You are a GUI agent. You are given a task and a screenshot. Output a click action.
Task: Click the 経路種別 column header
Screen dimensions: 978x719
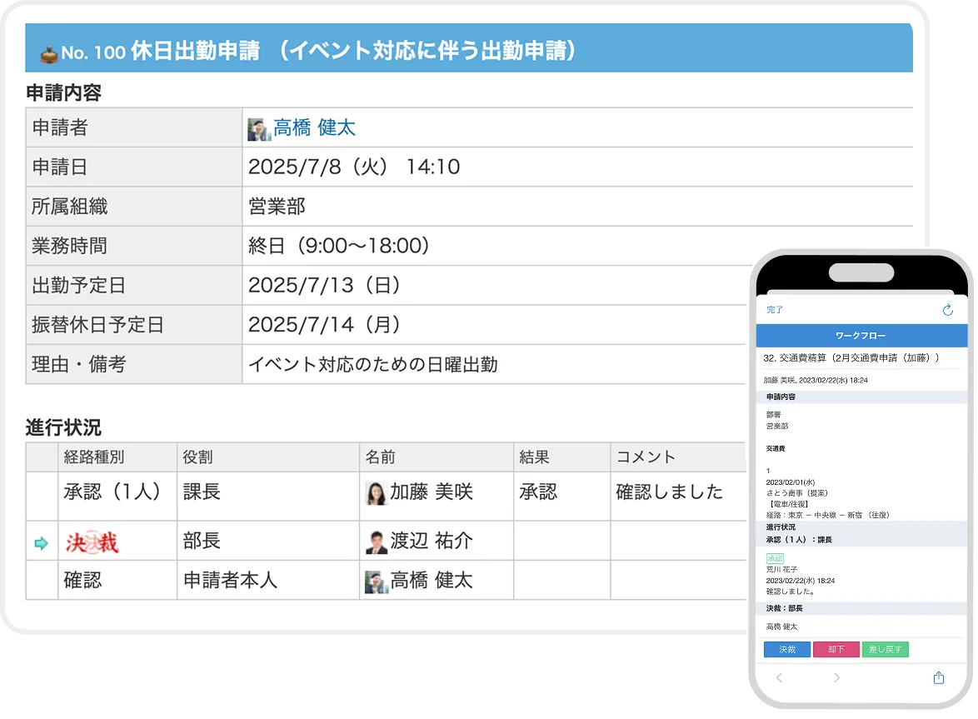pyautogui.click(x=94, y=457)
